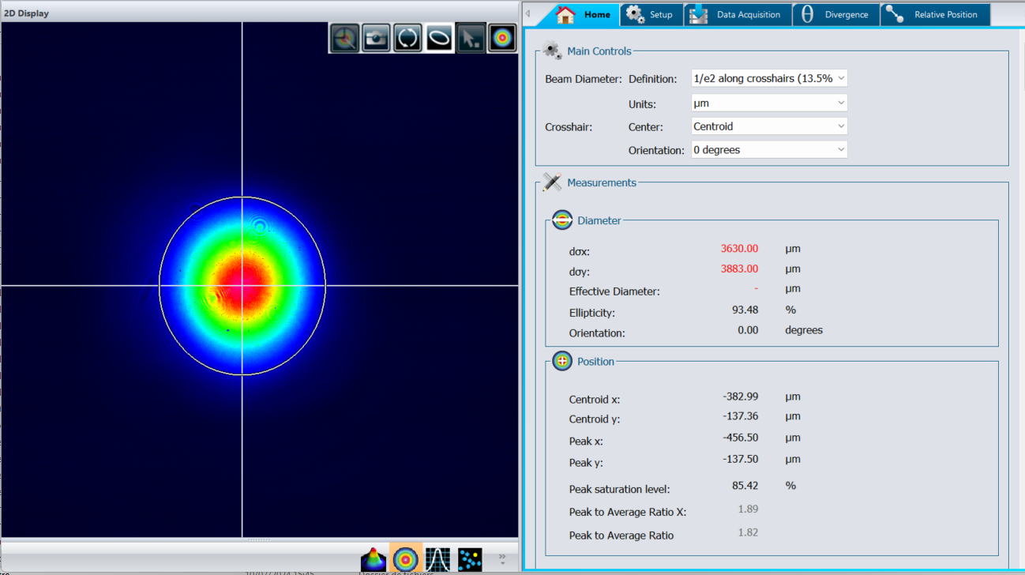Click the crosshair display tool icon

[344, 38]
